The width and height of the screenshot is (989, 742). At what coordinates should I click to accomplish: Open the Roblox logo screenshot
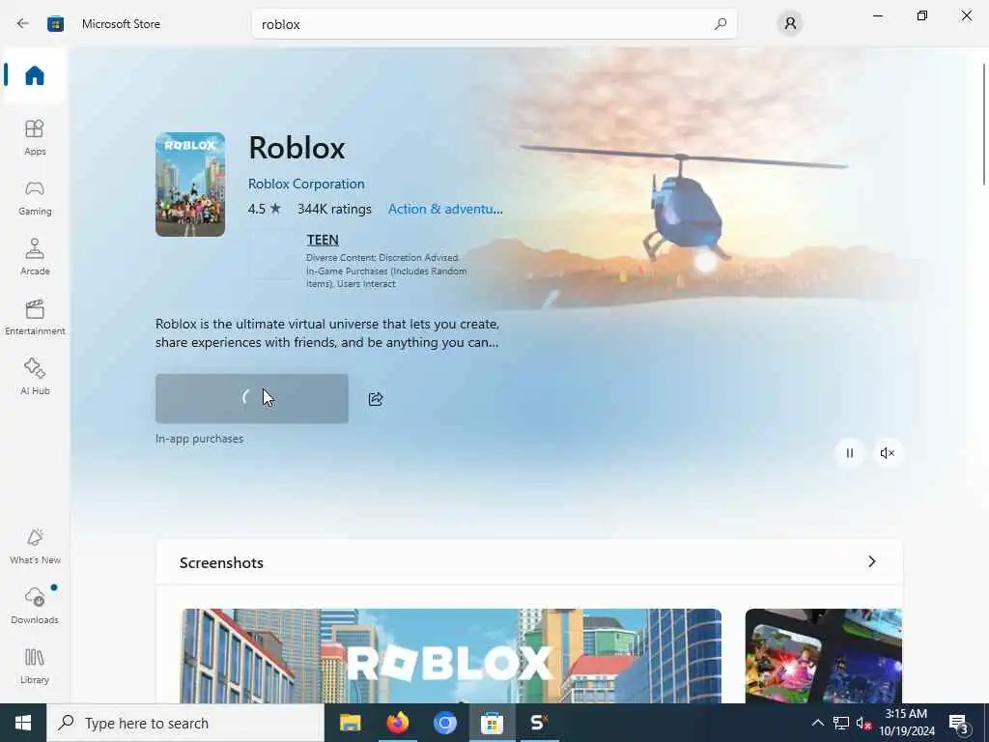[451, 656]
